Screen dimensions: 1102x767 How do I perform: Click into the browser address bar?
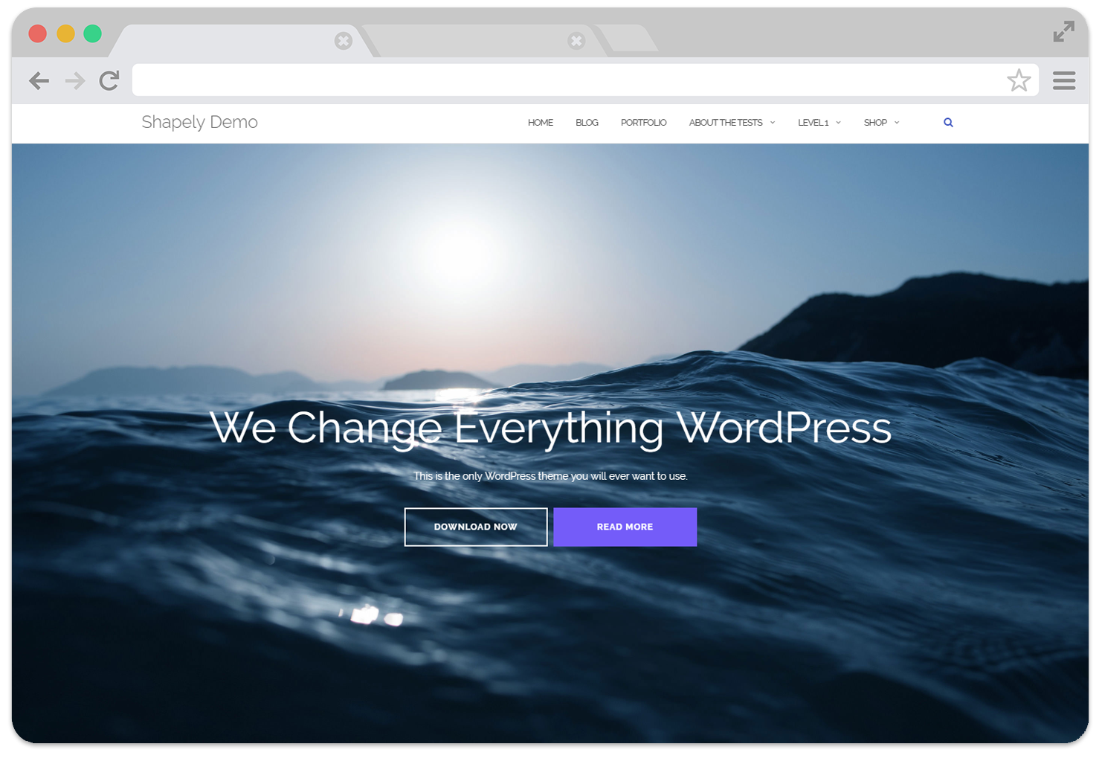coord(565,80)
